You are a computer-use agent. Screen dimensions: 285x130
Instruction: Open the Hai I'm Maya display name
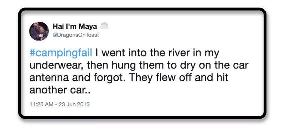(x=75, y=27)
